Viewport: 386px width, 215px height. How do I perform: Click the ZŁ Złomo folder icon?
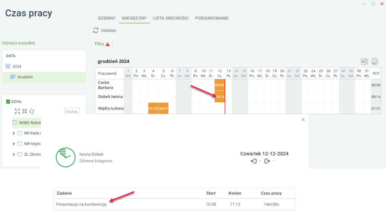click(20, 154)
